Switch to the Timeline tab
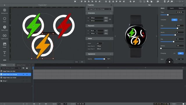 pos(8,65)
